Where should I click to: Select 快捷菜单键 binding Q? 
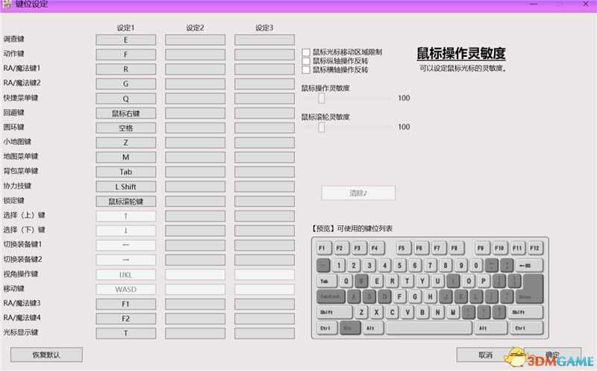[x=125, y=99]
